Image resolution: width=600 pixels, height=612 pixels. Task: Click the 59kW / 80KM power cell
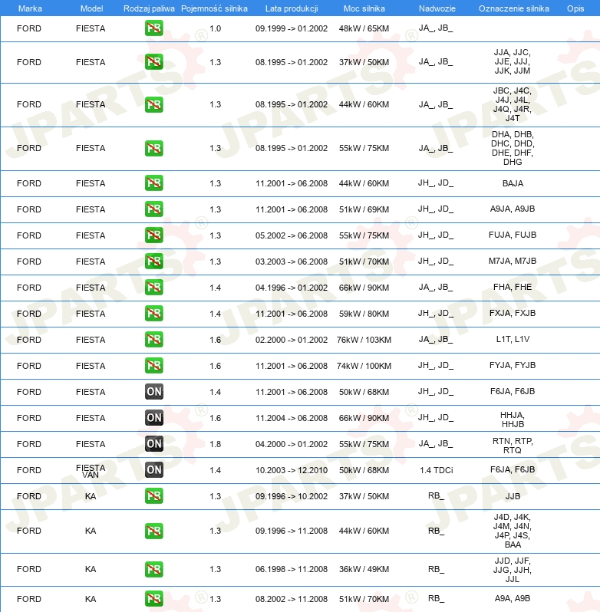(364, 314)
